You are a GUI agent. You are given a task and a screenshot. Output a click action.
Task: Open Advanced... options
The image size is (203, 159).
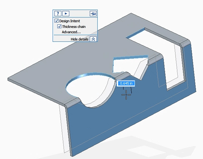71,32
